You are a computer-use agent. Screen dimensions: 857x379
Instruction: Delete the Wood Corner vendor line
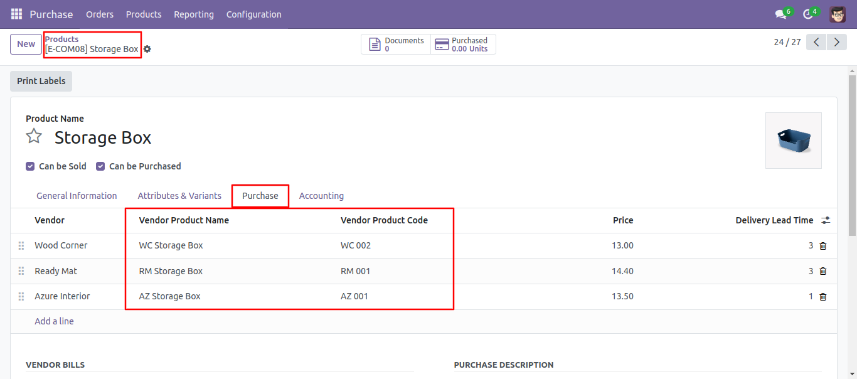(823, 246)
